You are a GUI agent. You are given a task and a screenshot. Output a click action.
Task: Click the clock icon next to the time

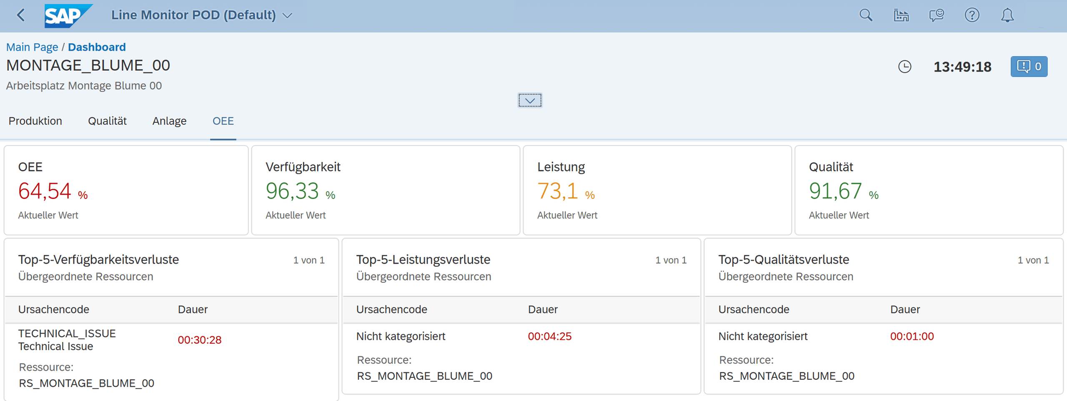click(904, 67)
